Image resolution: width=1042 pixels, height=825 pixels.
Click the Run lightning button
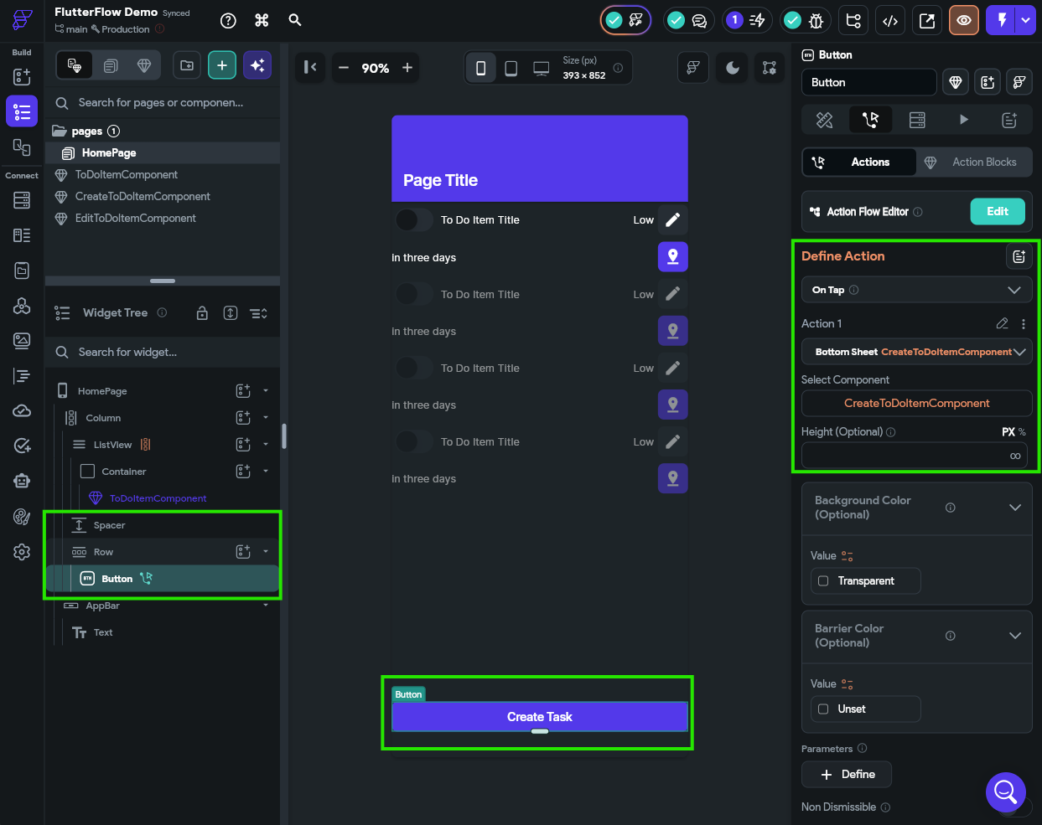tap(1002, 20)
